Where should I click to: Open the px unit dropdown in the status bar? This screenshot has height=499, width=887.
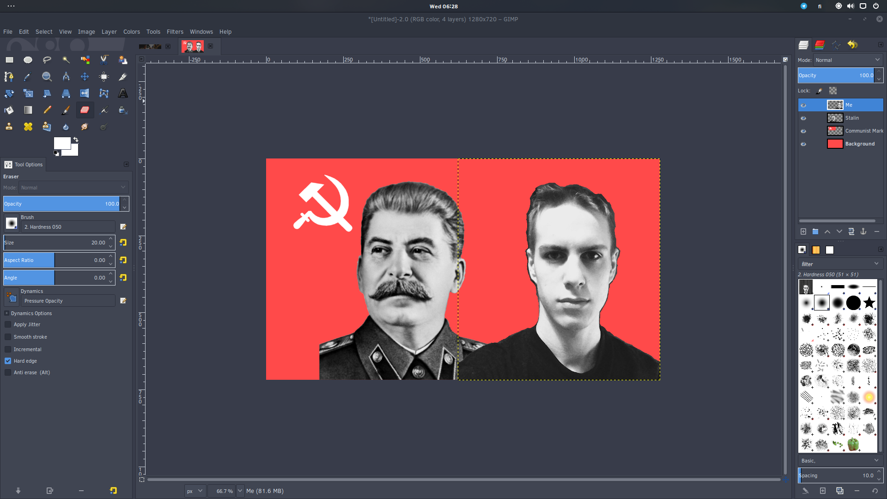coord(195,491)
